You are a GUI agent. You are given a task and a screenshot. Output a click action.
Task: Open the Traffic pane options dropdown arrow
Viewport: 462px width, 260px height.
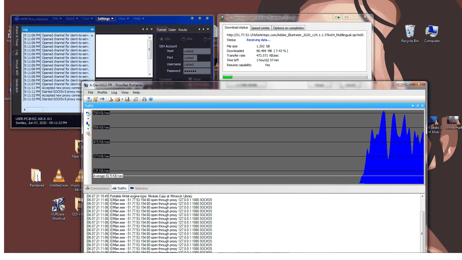tap(413, 106)
